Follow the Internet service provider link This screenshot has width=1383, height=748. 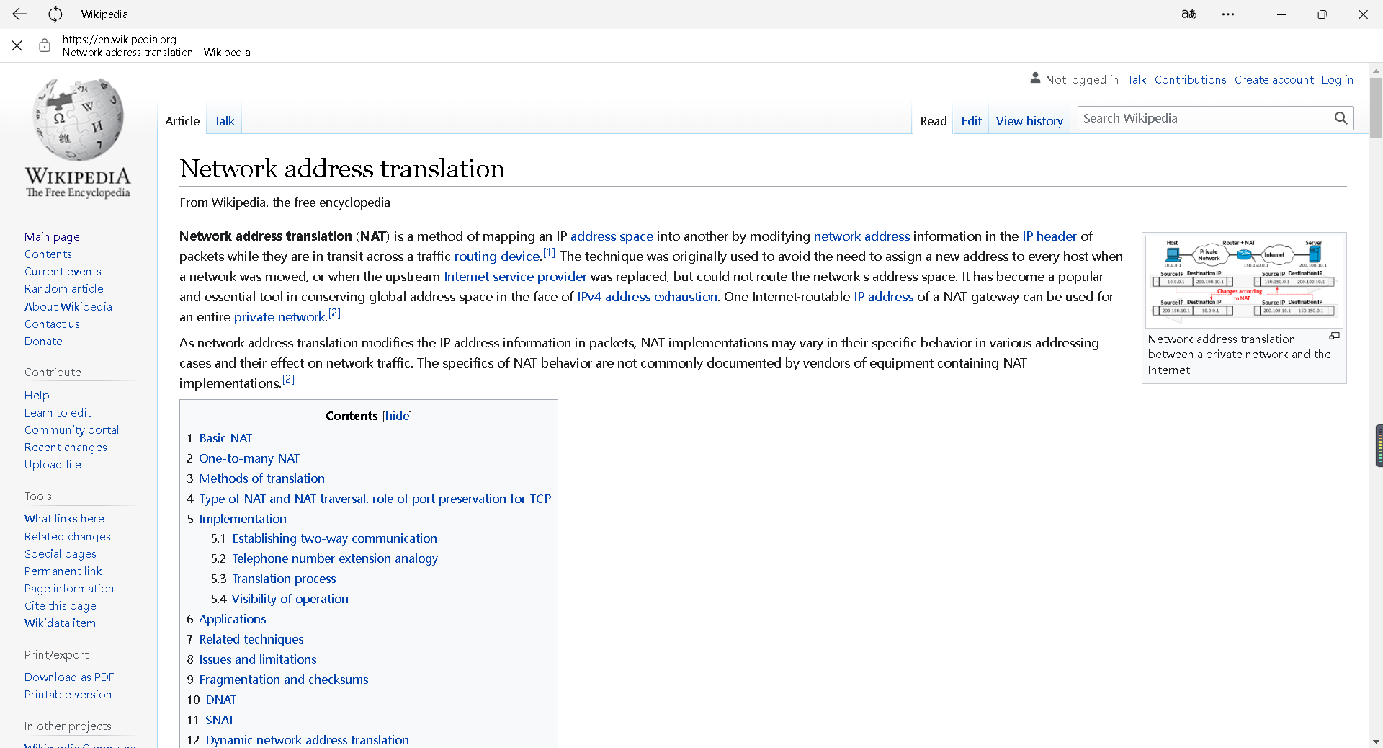515,277
